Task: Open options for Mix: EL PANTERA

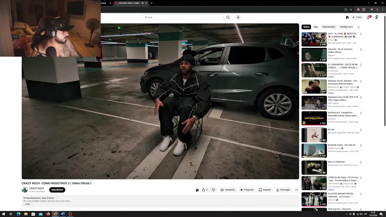Action: click(x=361, y=162)
